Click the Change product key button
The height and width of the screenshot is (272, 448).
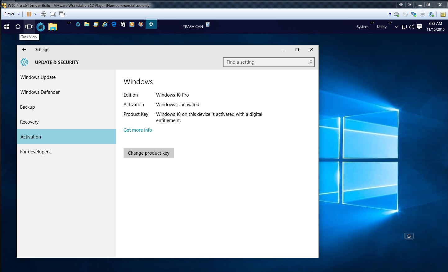149,153
